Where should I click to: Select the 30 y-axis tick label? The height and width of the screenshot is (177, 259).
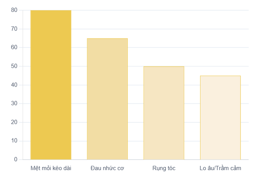tap(14, 103)
